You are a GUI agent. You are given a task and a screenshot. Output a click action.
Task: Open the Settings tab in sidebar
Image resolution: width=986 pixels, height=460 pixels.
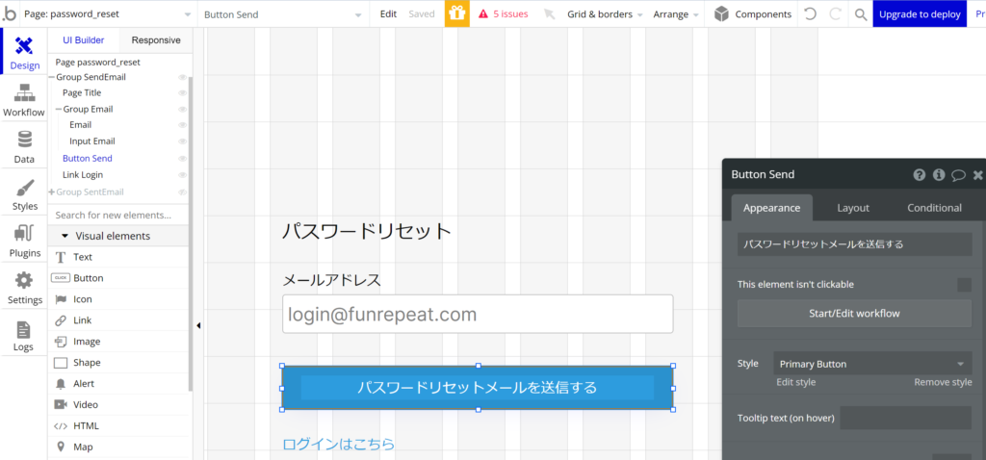click(x=24, y=287)
